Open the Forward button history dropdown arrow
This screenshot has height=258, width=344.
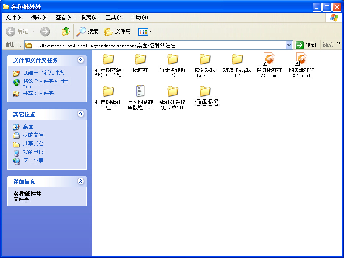[x=55, y=31]
